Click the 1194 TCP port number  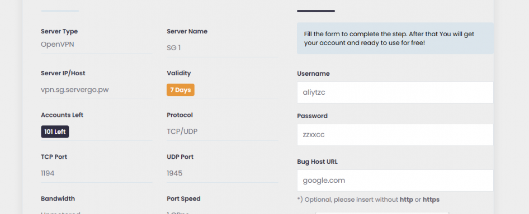48,173
